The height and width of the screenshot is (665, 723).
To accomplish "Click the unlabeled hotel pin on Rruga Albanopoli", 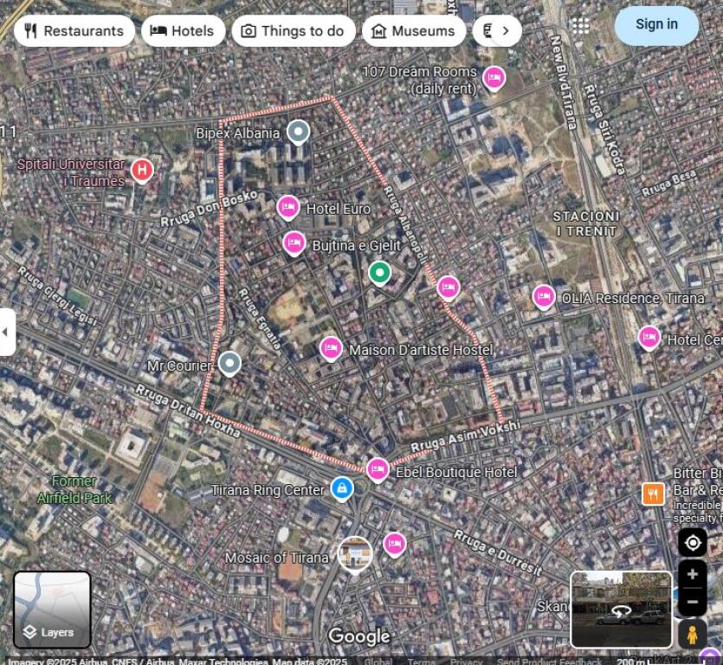I will point(449,287).
